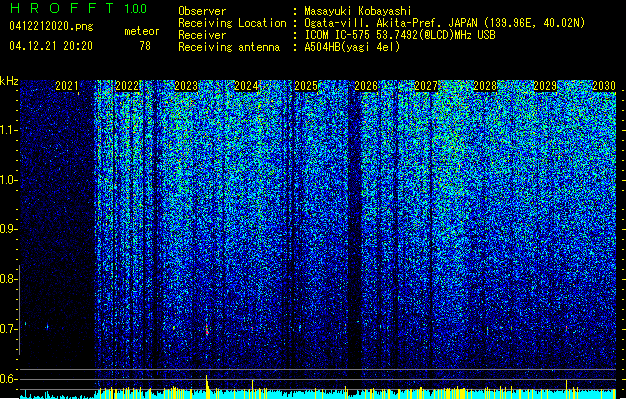Click the 2027 time marker
627x399 pixels.
point(426,86)
